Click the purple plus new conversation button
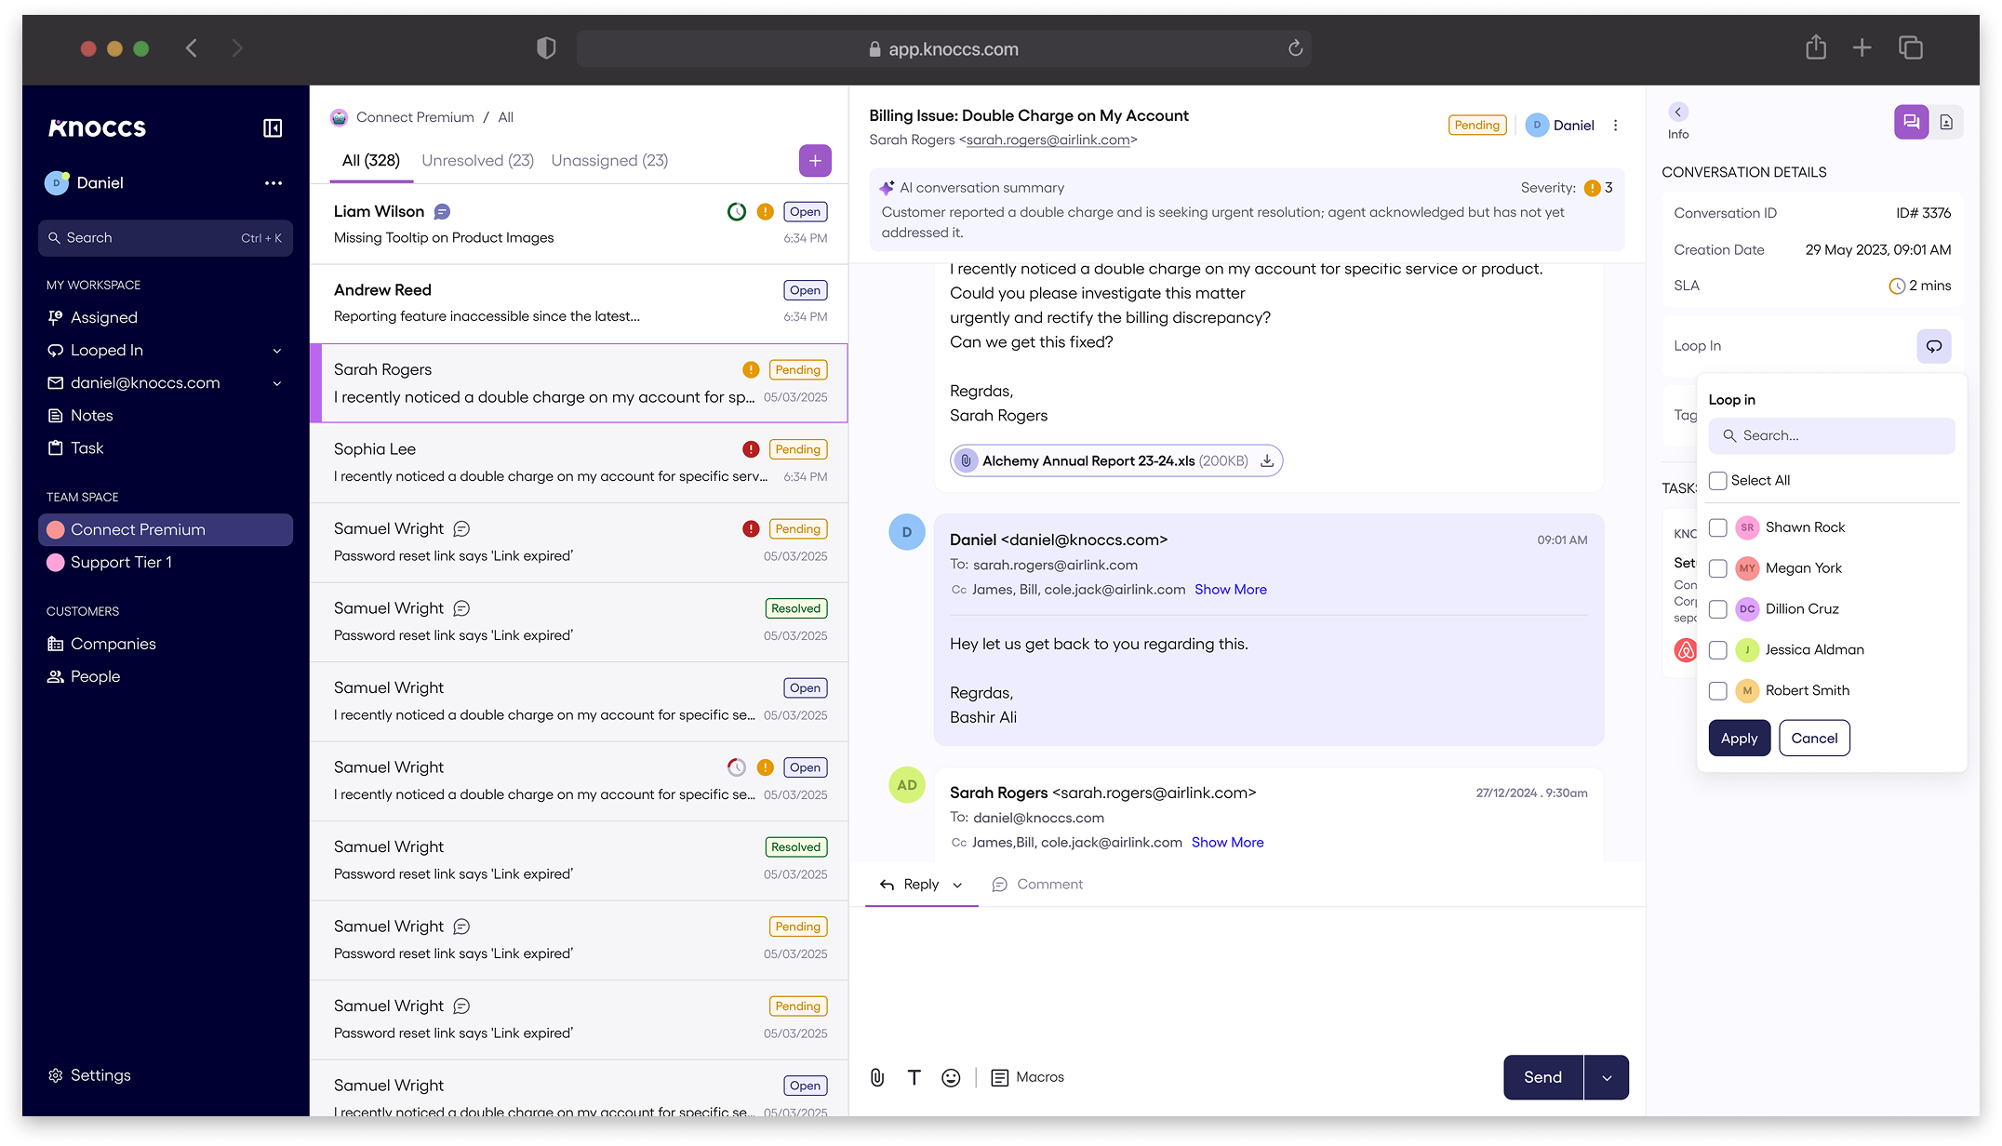Image resolution: width=2002 pixels, height=1146 pixels. pos(814,161)
